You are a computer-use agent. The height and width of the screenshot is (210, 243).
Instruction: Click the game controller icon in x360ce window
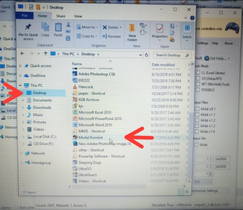[232, 28]
